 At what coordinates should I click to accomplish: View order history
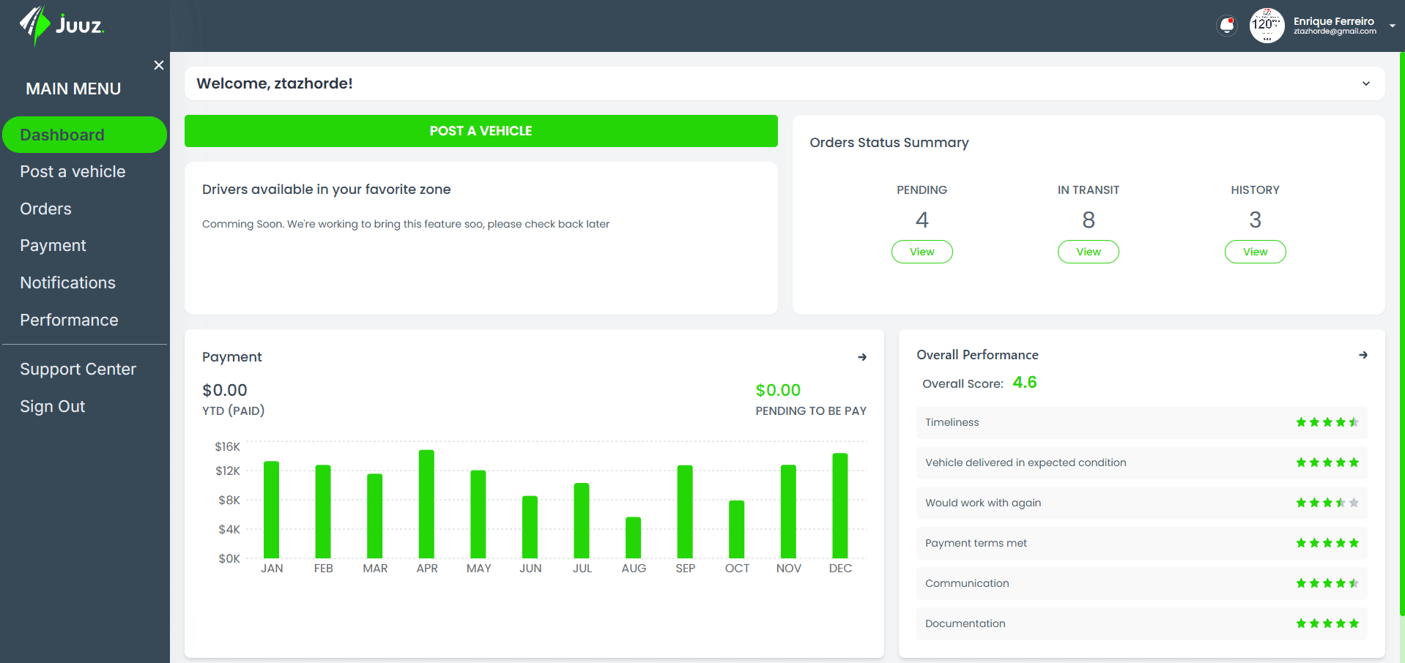tap(1255, 252)
